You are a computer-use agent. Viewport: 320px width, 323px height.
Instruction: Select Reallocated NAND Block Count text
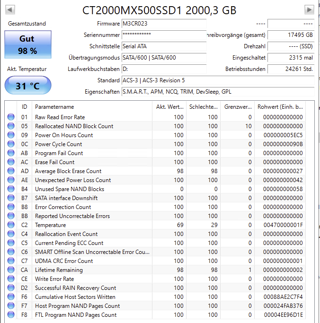[74, 126]
